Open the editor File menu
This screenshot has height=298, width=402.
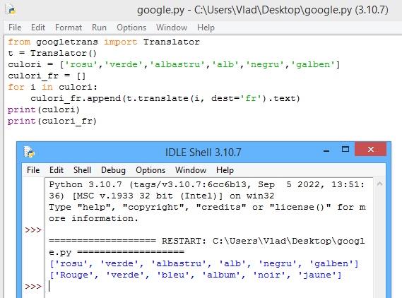[15, 28]
